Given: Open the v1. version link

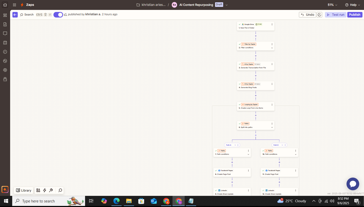Looking at the screenshot, I should pyautogui.click(x=65, y=14).
